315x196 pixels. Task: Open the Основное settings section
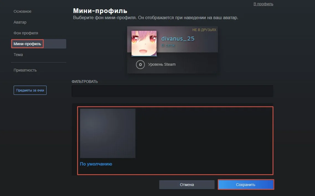click(22, 11)
